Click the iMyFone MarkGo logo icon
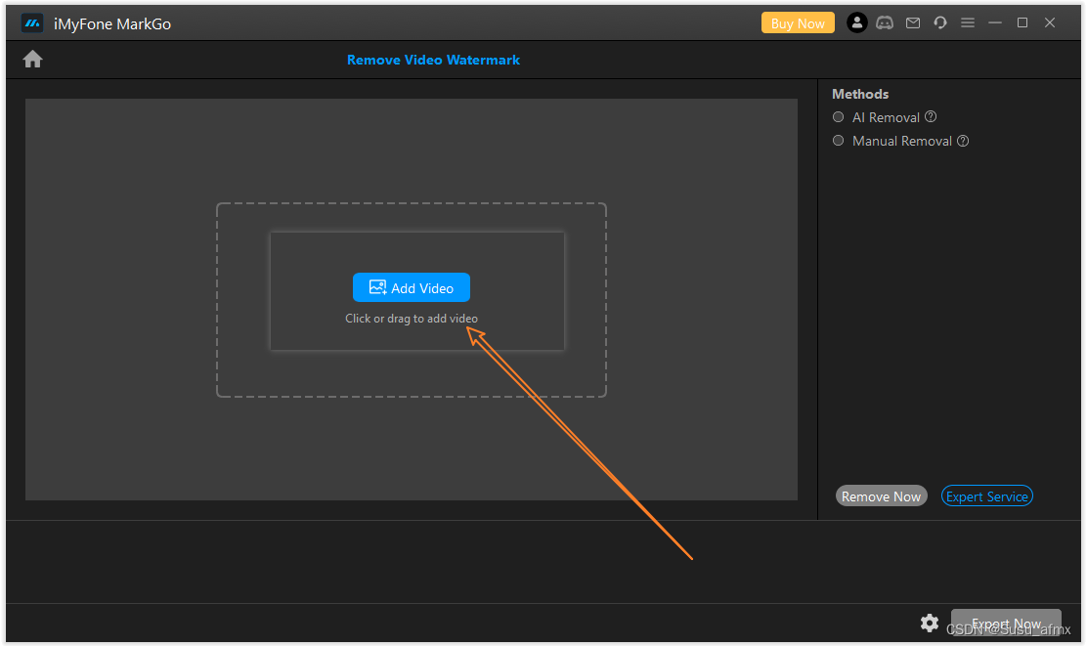1087x646 pixels. click(x=32, y=23)
